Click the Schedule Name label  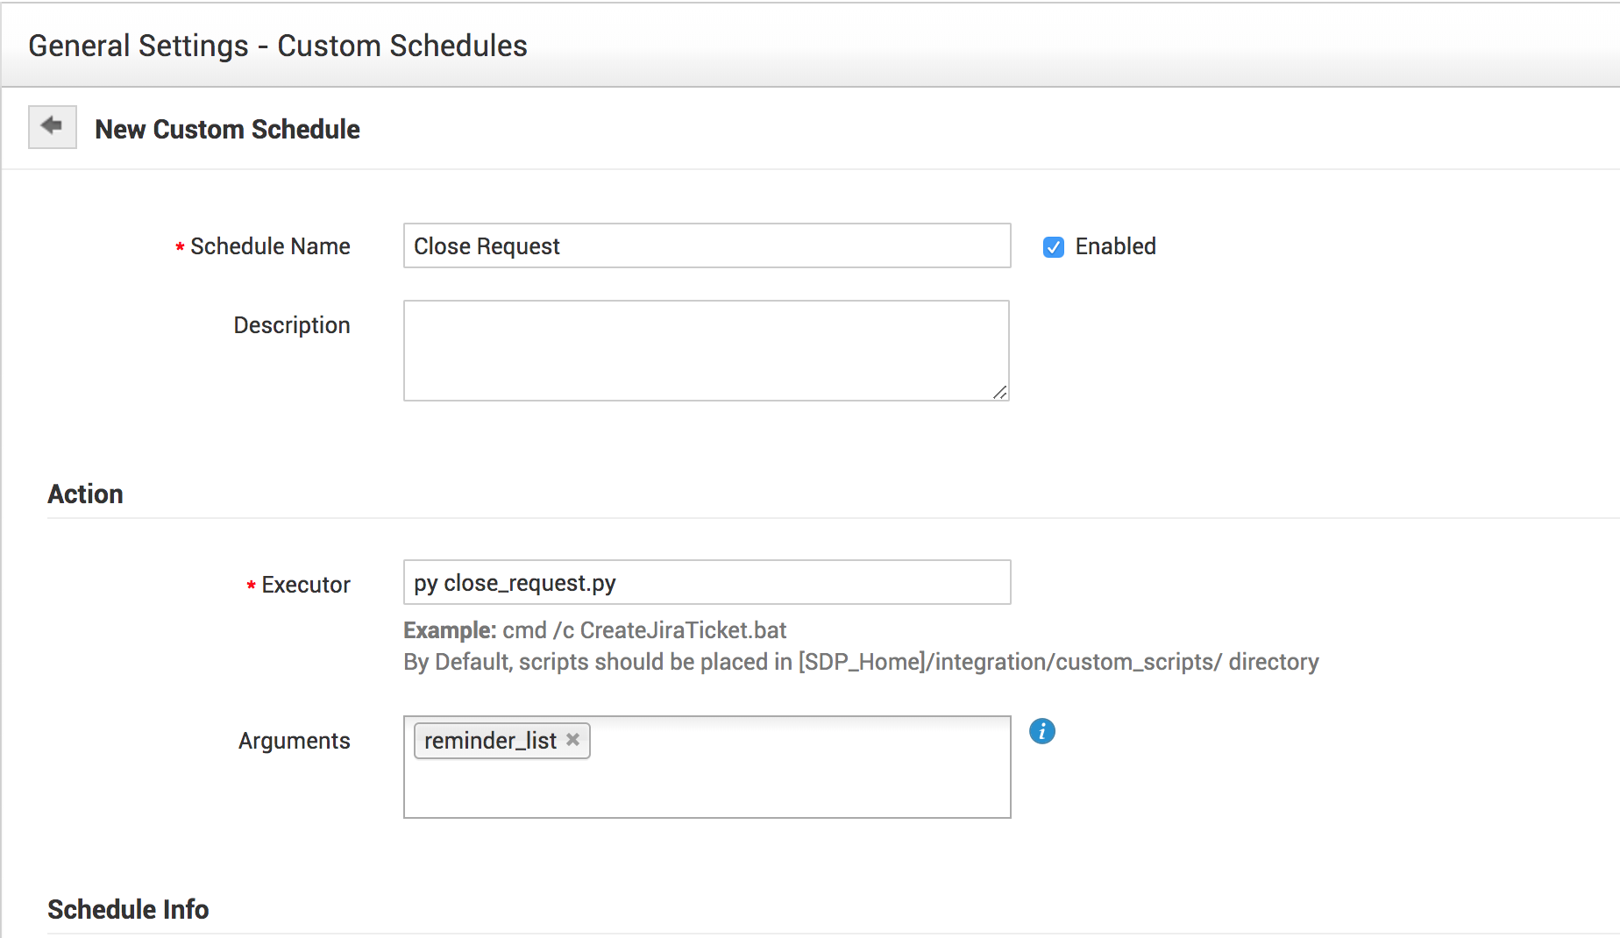point(270,247)
